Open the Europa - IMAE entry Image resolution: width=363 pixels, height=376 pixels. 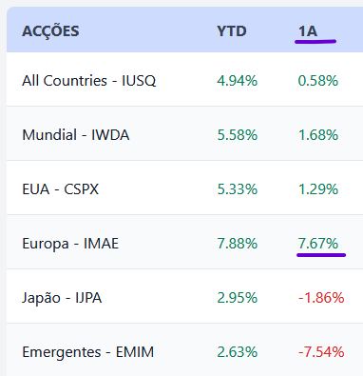pyautogui.click(x=70, y=244)
